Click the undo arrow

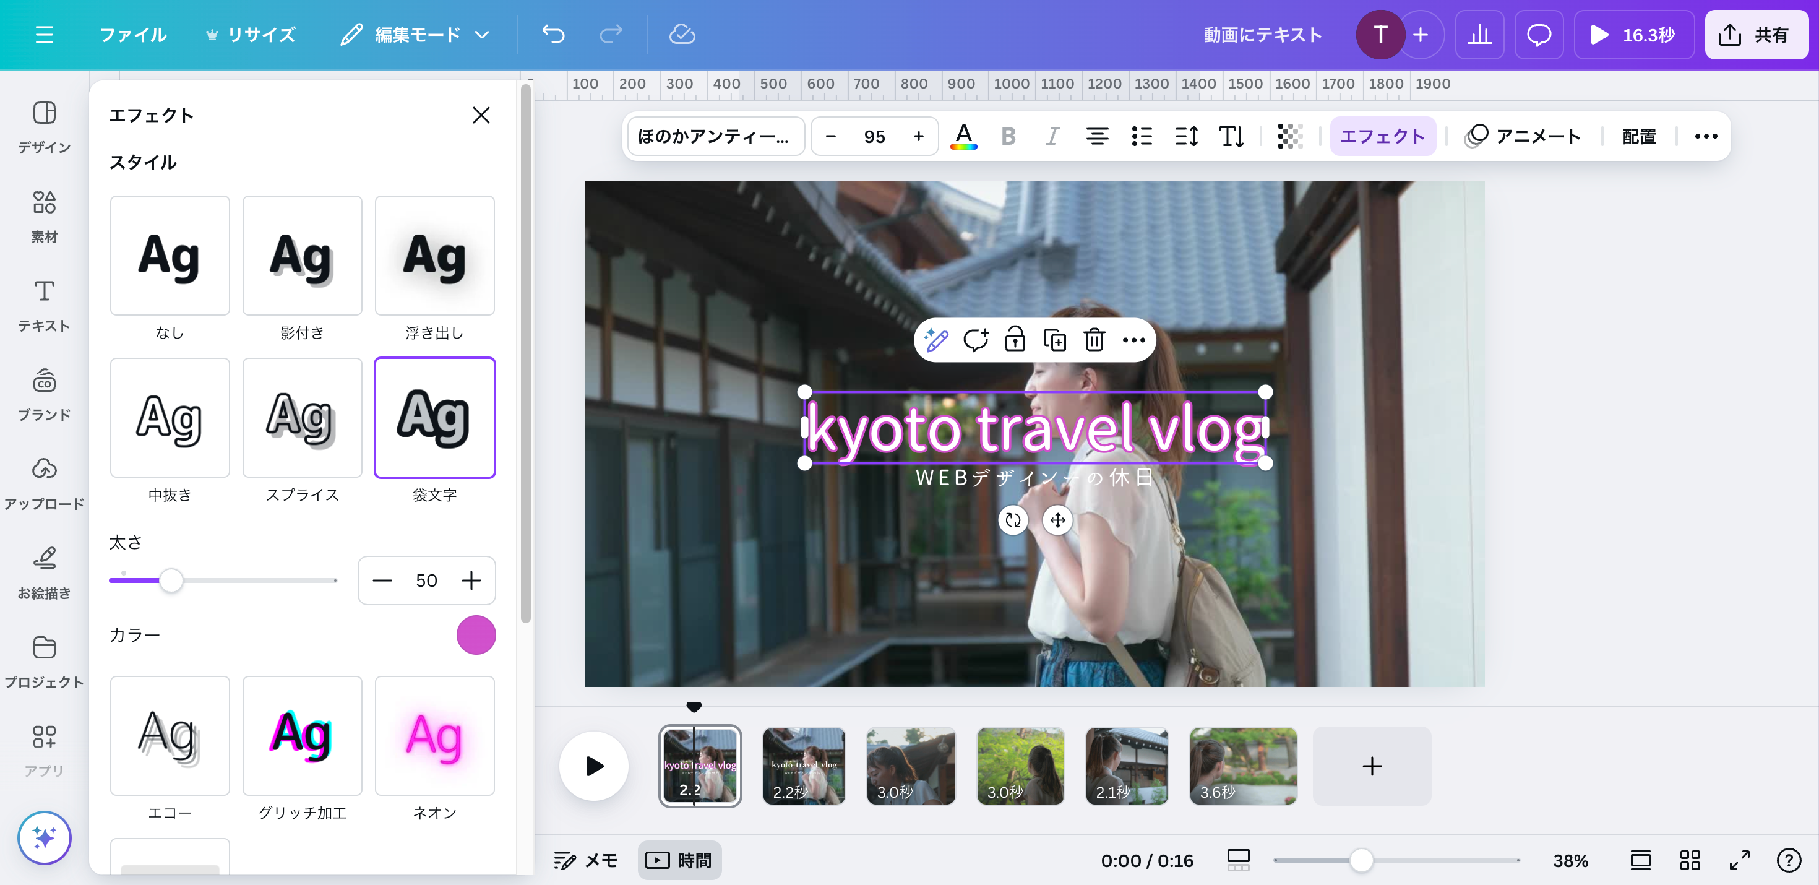pos(553,35)
